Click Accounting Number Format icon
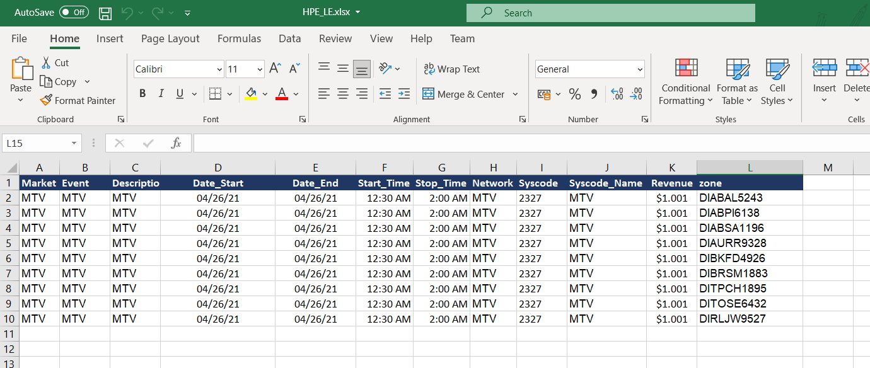This screenshot has height=368, width=870. click(543, 94)
